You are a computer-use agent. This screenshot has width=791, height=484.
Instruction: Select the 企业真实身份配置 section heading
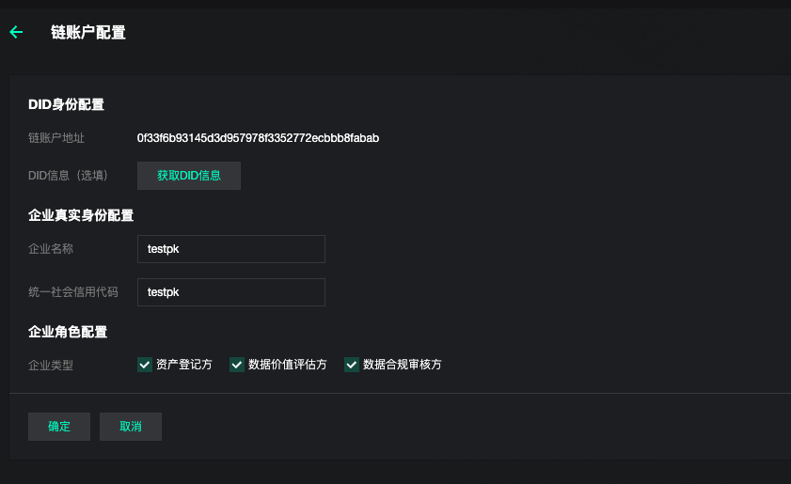[x=81, y=215]
